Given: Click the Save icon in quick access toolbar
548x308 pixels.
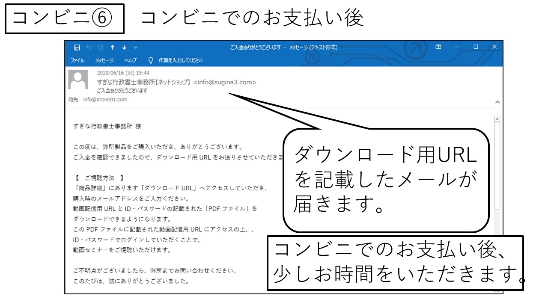Looking at the screenshot, I should click(77, 47).
